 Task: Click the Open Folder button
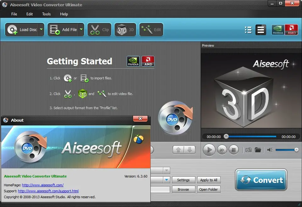pos(209,189)
